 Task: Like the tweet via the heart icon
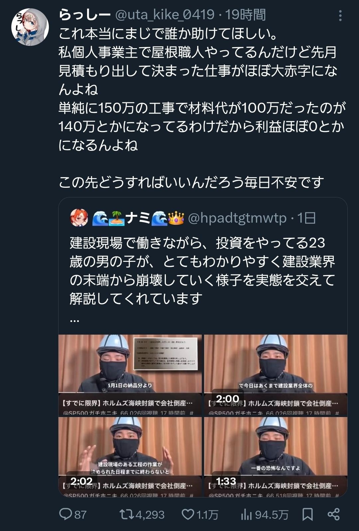(188, 514)
